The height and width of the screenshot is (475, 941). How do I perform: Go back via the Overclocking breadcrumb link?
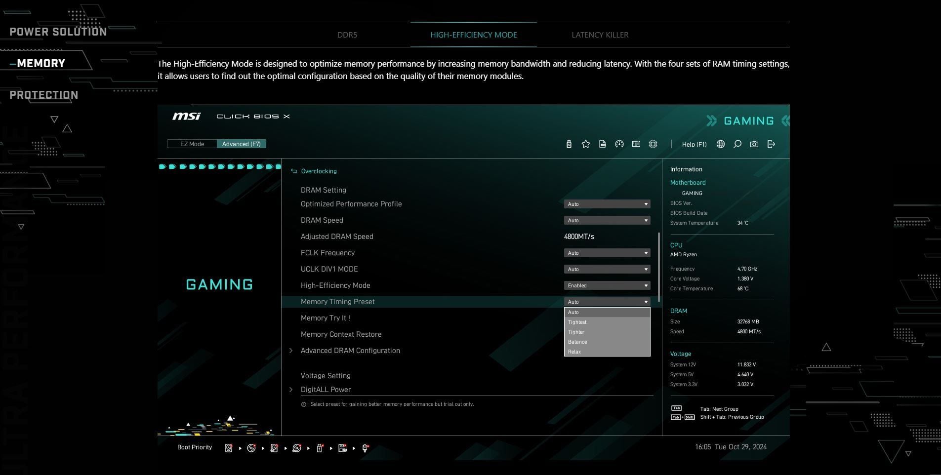coord(319,171)
